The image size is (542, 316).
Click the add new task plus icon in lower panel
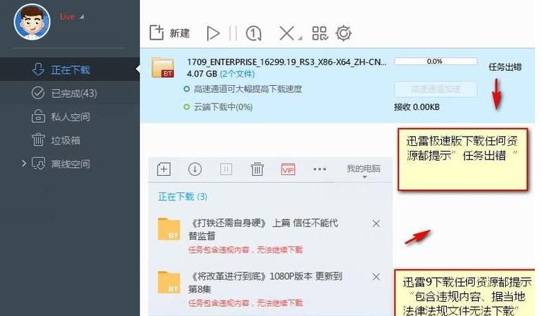click(x=164, y=169)
